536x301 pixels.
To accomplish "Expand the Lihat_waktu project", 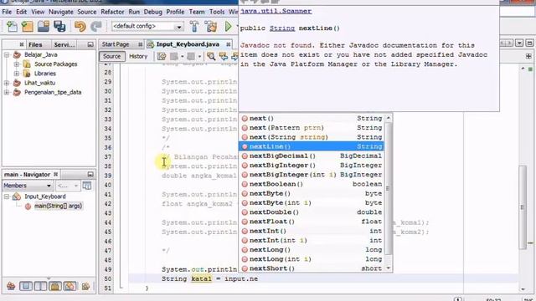I will 7,83.
